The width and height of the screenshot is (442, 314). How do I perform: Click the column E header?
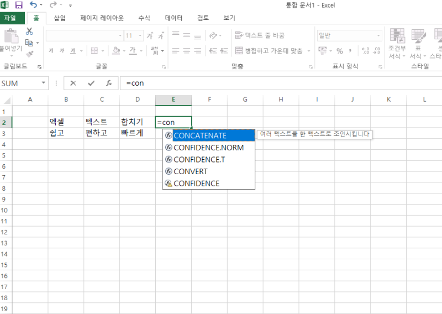click(173, 100)
